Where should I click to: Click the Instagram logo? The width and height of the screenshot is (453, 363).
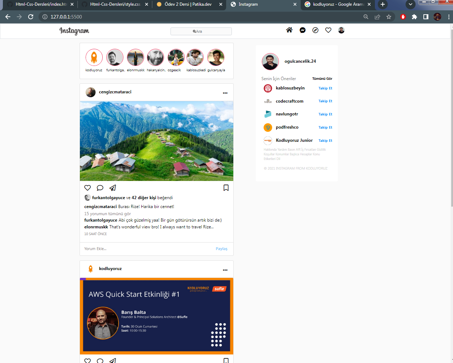[x=74, y=31]
